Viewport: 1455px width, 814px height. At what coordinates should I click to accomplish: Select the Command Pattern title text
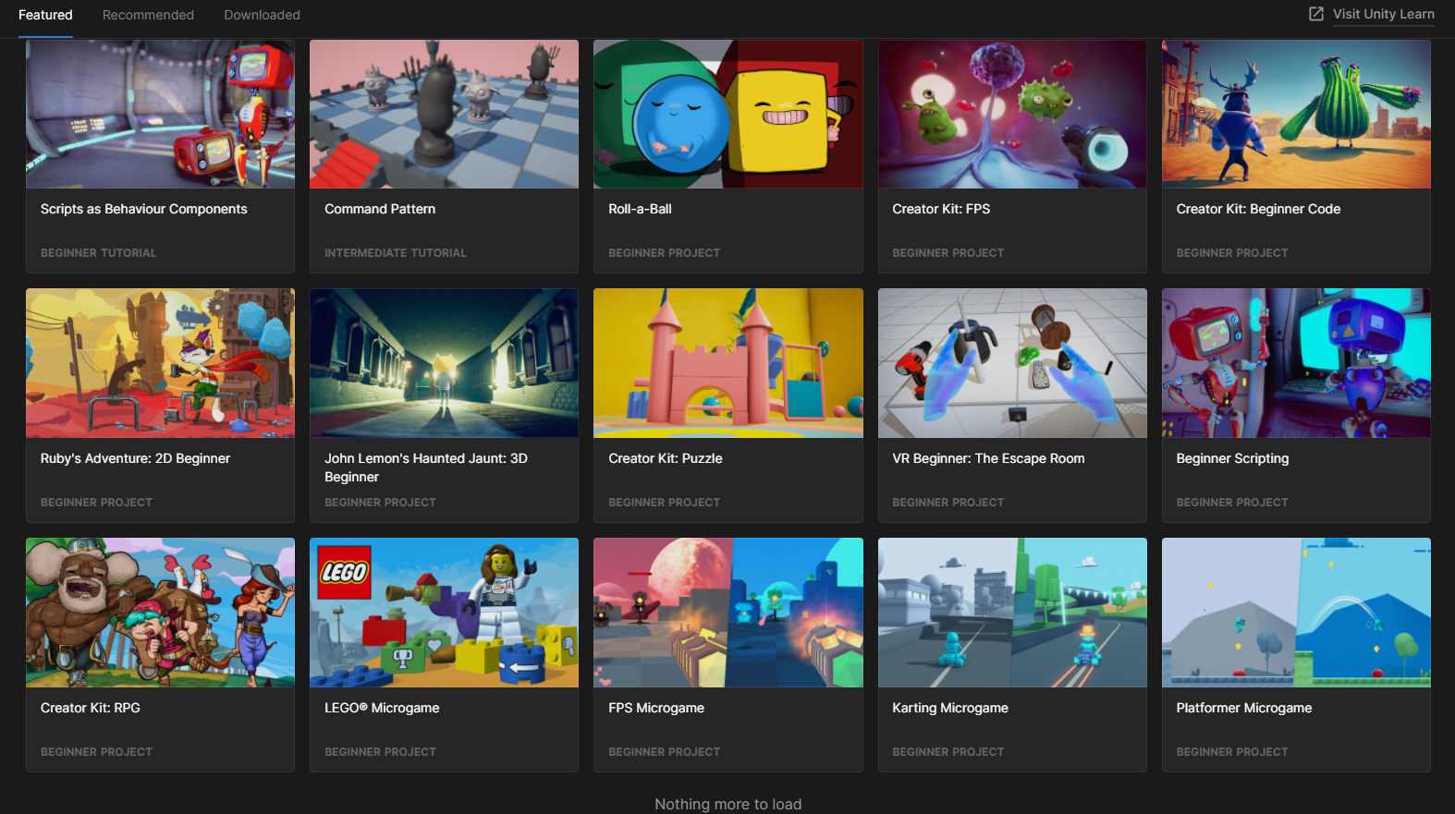coord(380,209)
